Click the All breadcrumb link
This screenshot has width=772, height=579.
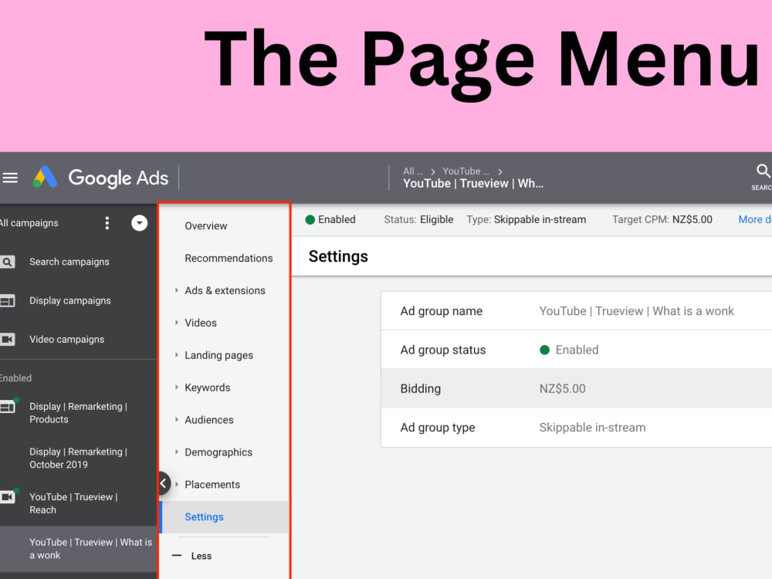point(412,171)
